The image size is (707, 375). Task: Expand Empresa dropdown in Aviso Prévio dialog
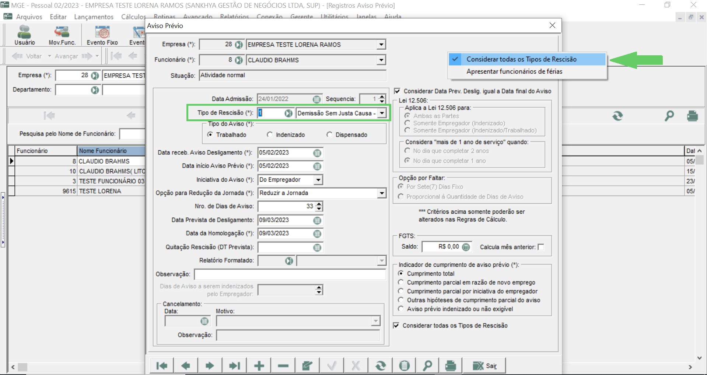[381, 45]
